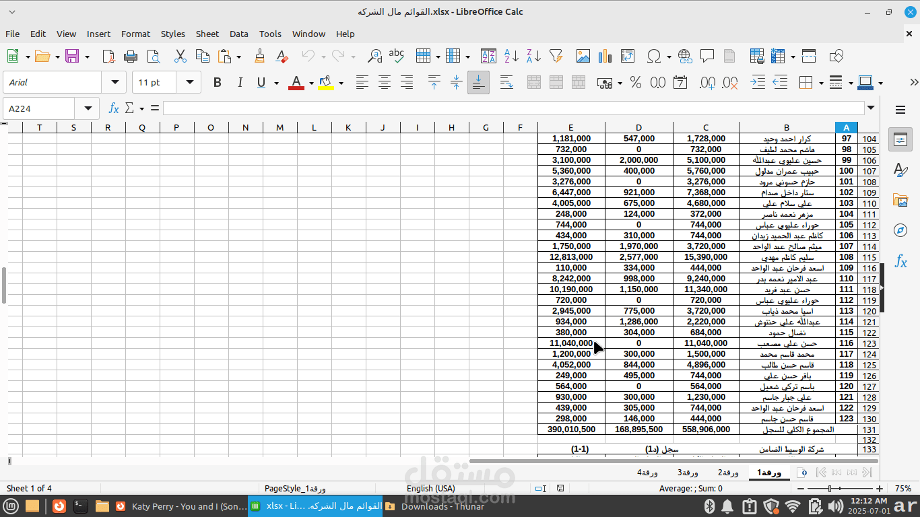The width and height of the screenshot is (920, 517).
Task: Toggle Italic formatting
Action: [x=239, y=82]
